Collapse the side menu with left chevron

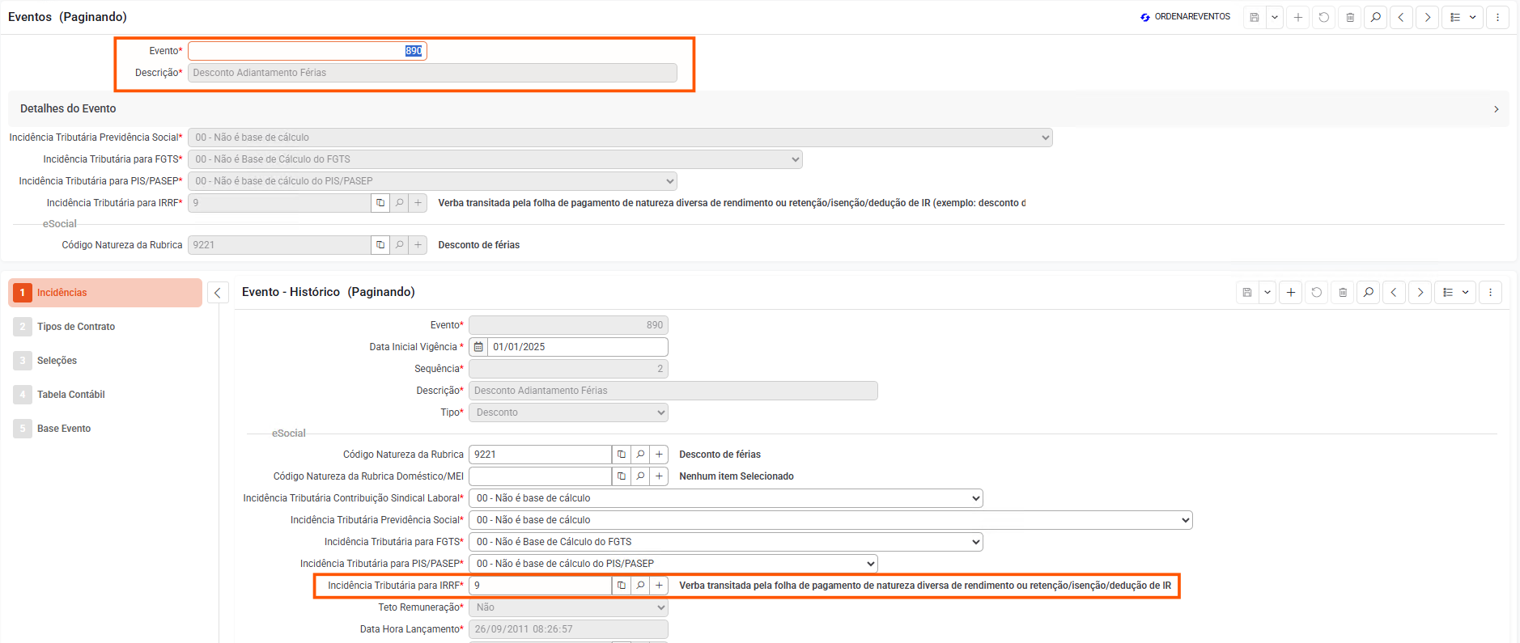217,293
